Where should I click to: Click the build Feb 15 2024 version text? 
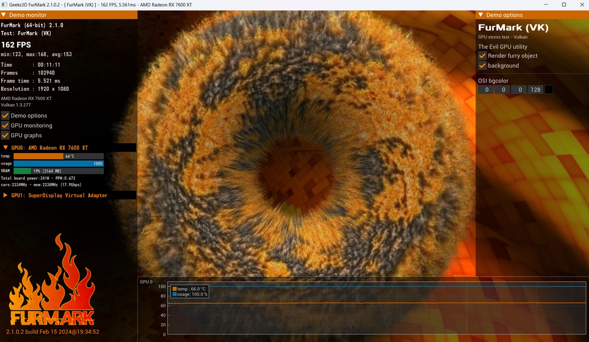53,332
